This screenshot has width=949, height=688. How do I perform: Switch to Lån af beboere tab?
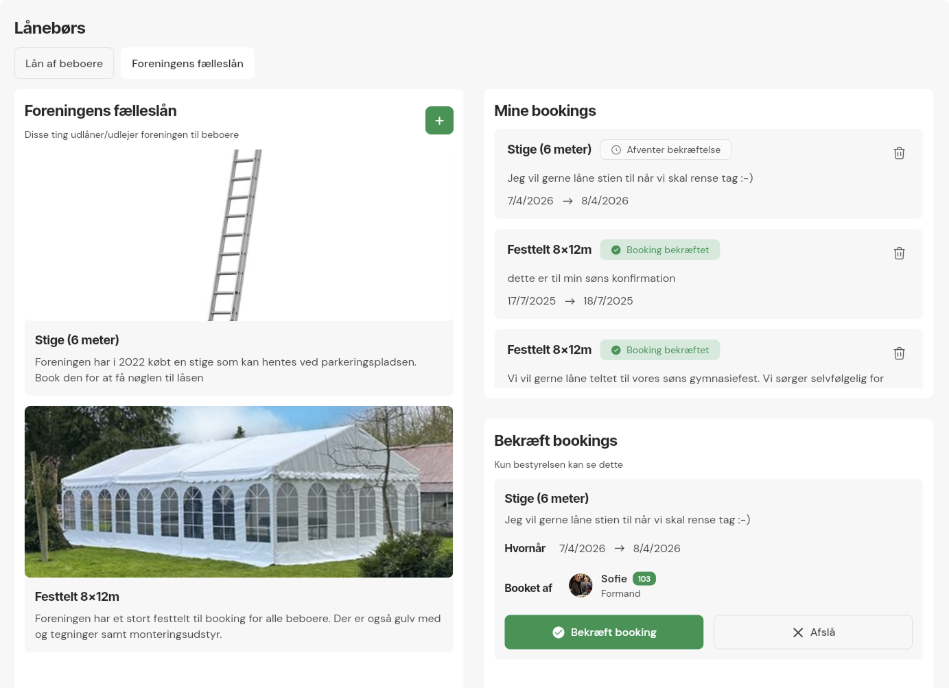pos(64,63)
